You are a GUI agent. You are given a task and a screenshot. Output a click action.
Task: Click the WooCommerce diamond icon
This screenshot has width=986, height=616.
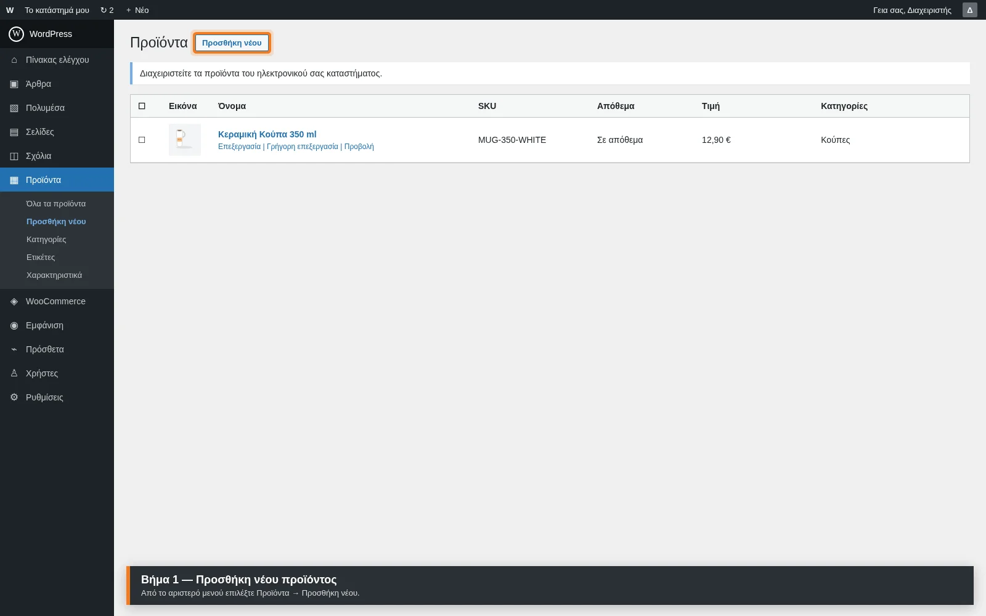[x=14, y=301]
